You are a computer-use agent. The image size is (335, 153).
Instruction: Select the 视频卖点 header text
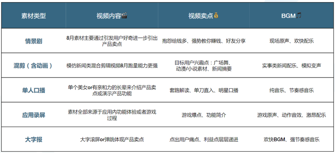pyautogui.click(x=201, y=16)
